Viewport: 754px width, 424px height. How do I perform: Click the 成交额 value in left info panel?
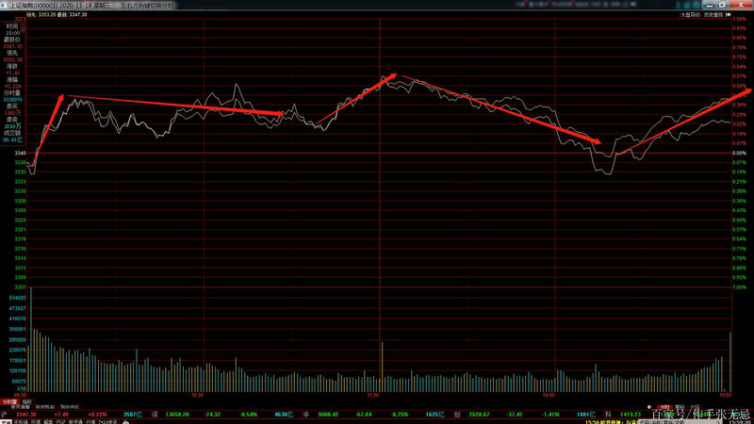(x=12, y=139)
